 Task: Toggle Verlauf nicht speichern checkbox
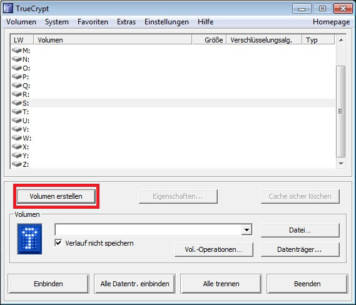pyautogui.click(x=58, y=242)
